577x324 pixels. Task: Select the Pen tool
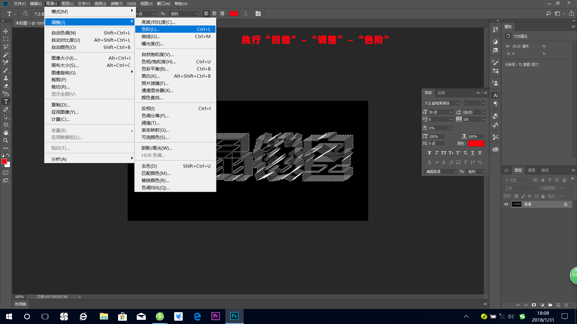coord(5,109)
